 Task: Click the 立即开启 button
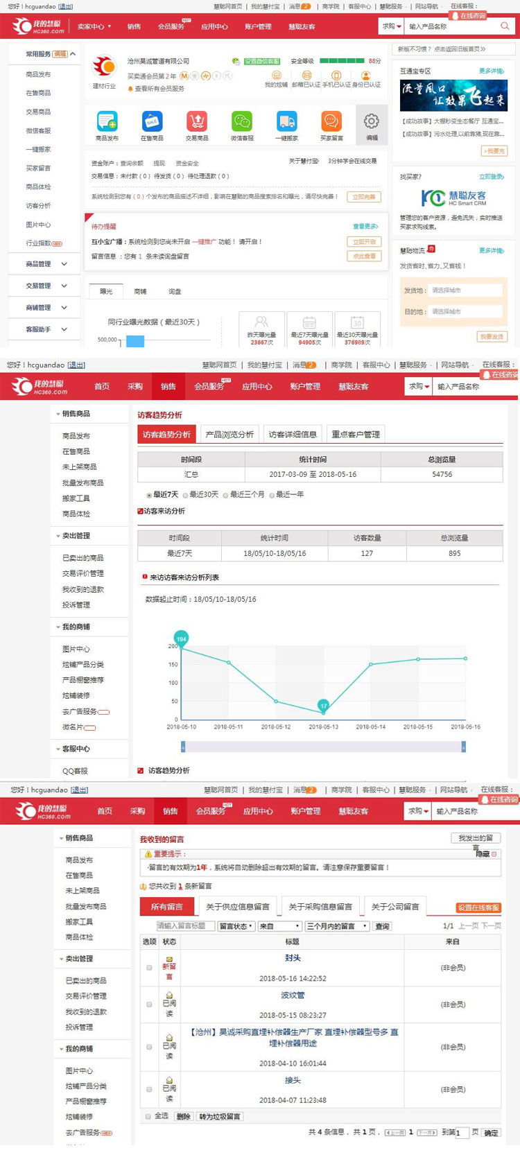[x=363, y=242]
